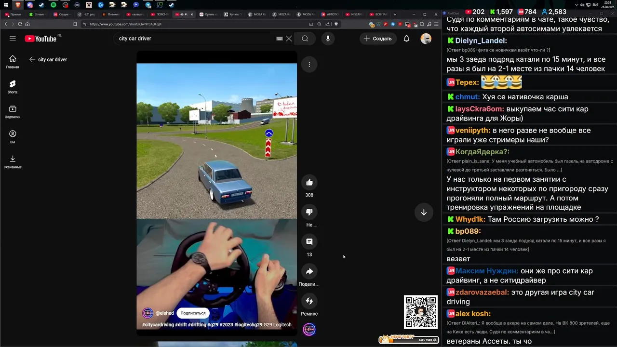Open the Скачанные sidebar item
The height and width of the screenshot is (347, 617).
click(x=13, y=162)
